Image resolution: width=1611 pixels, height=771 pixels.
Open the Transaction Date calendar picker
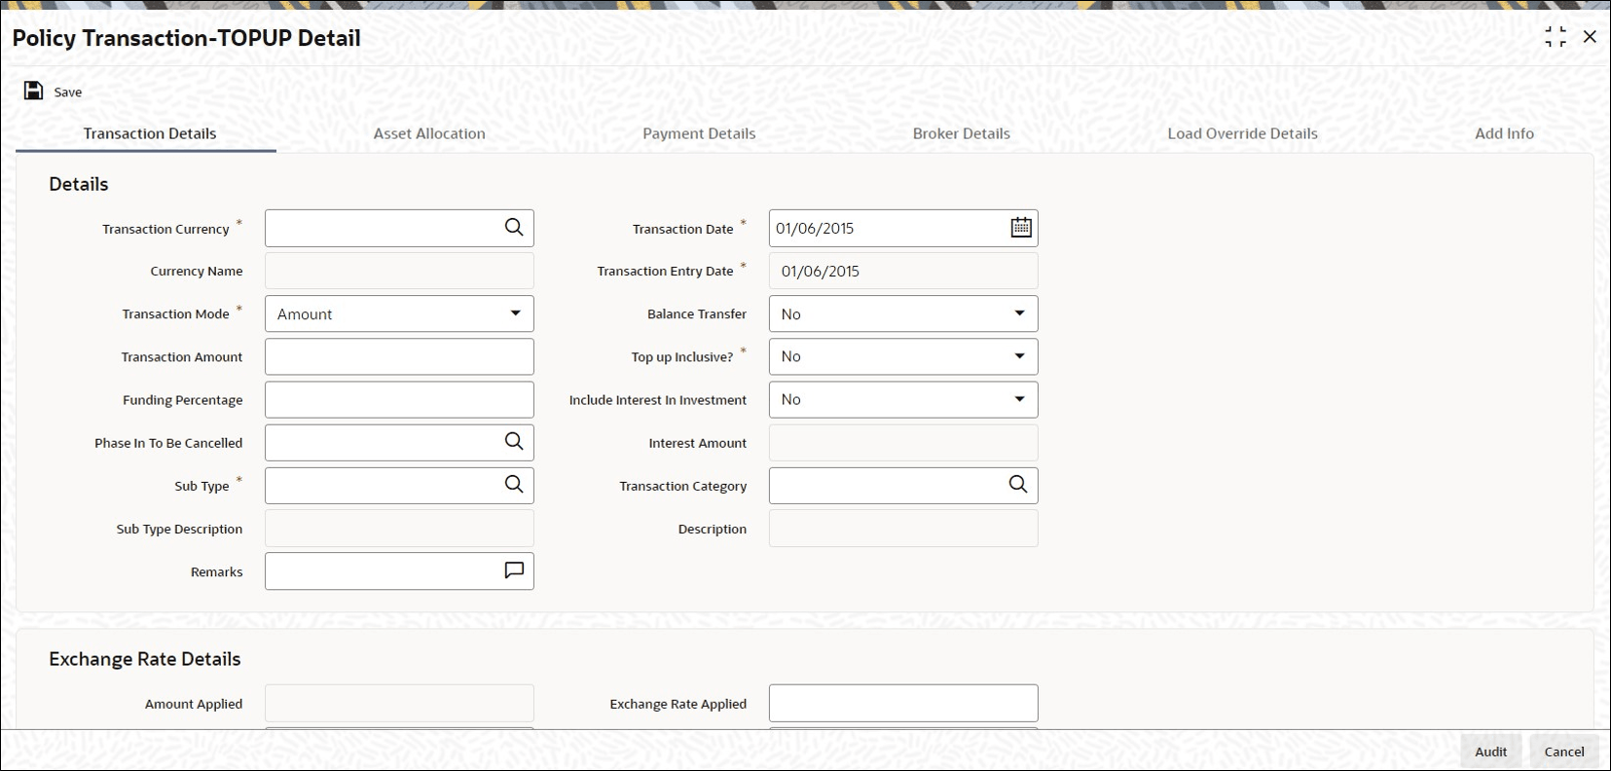[x=1020, y=228]
